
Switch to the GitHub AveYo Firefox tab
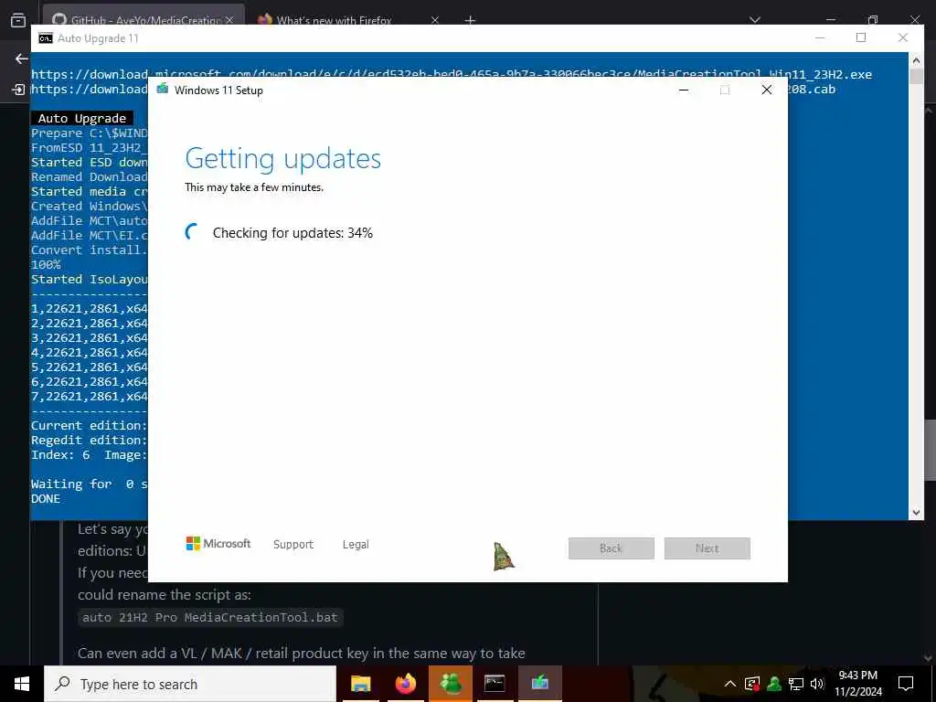(x=144, y=20)
